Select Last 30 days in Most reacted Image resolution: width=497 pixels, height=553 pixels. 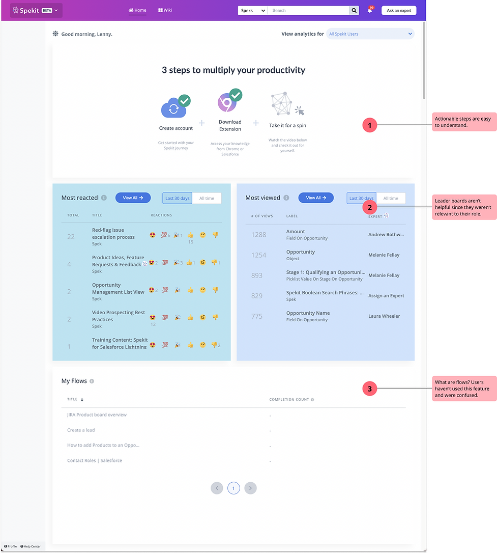pos(177,198)
